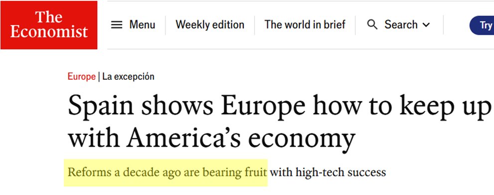
Task: Expand the Search chevron arrow
Action: pyautogui.click(x=426, y=24)
